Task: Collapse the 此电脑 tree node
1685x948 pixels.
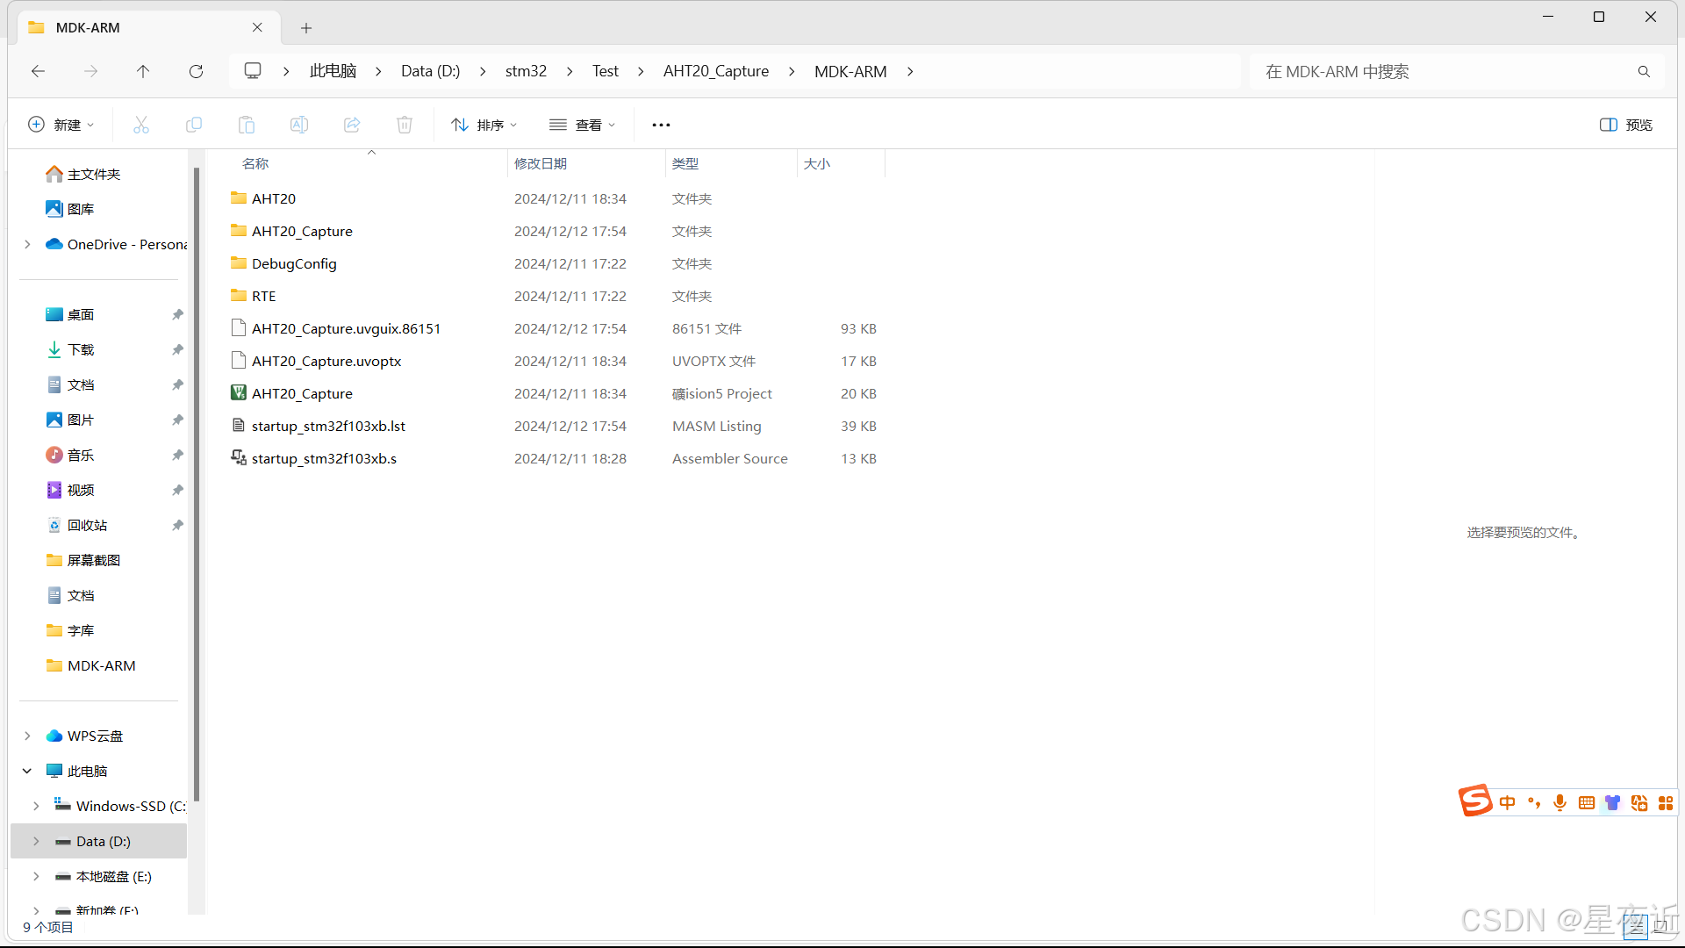Action: coord(27,771)
